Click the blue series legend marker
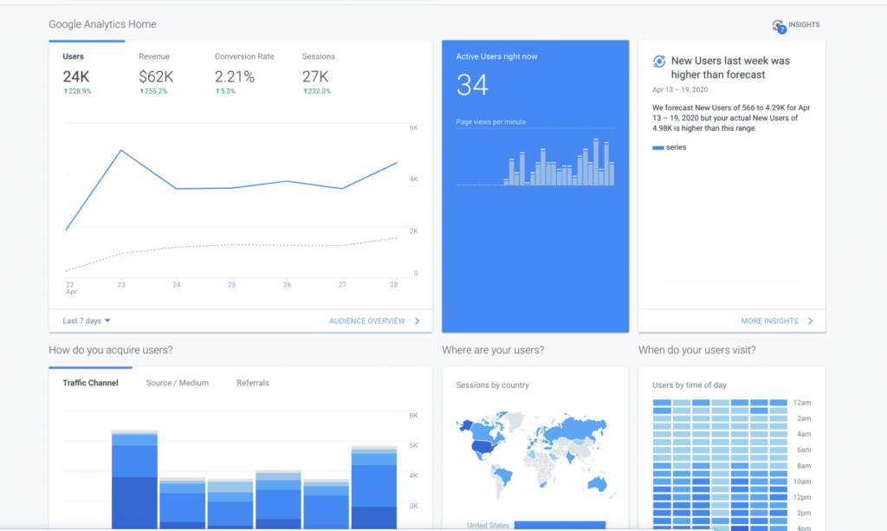The width and height of the screenshot is (887, 531). click(658, 147)
